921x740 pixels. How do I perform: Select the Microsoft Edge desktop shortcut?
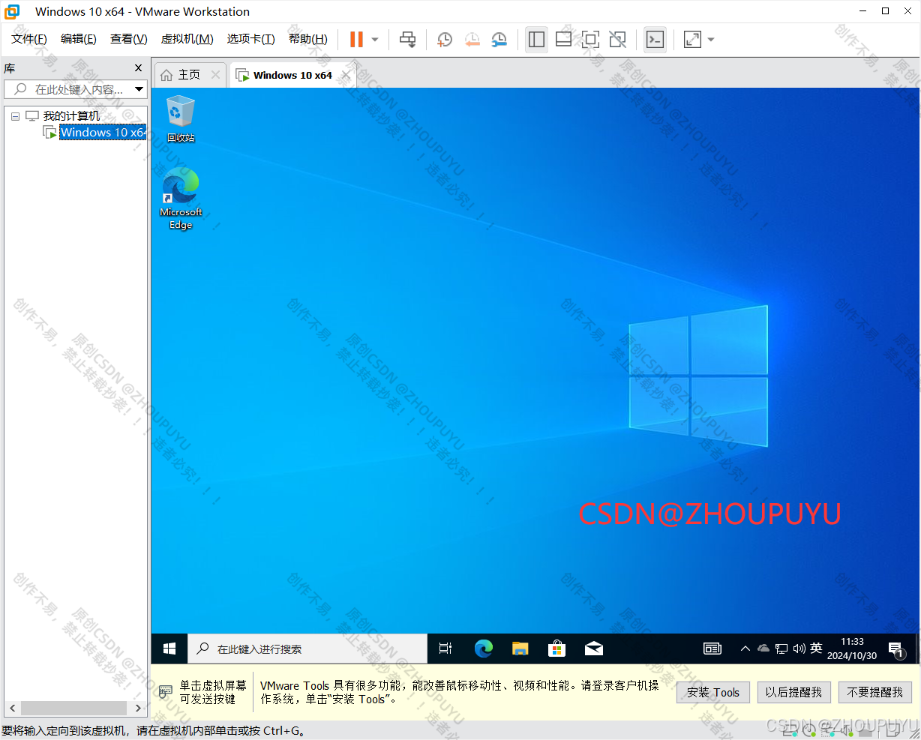(181, 199)
